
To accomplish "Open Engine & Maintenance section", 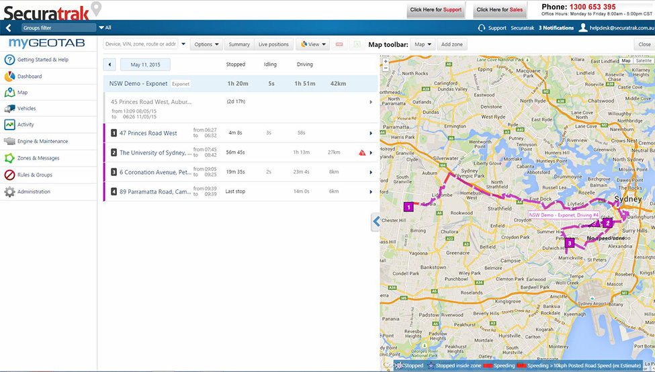I will [x=42, y=141].
